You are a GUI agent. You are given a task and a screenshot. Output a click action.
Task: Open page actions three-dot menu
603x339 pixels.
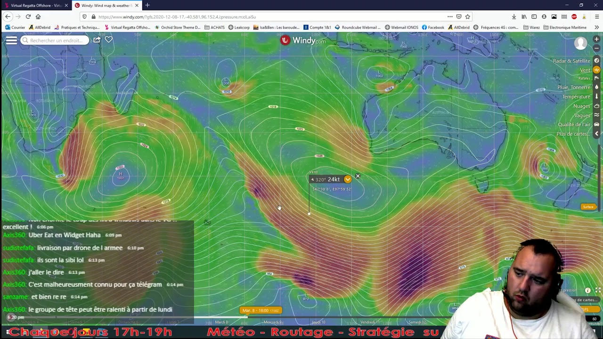pyautogui.click(x=450, y=16)
